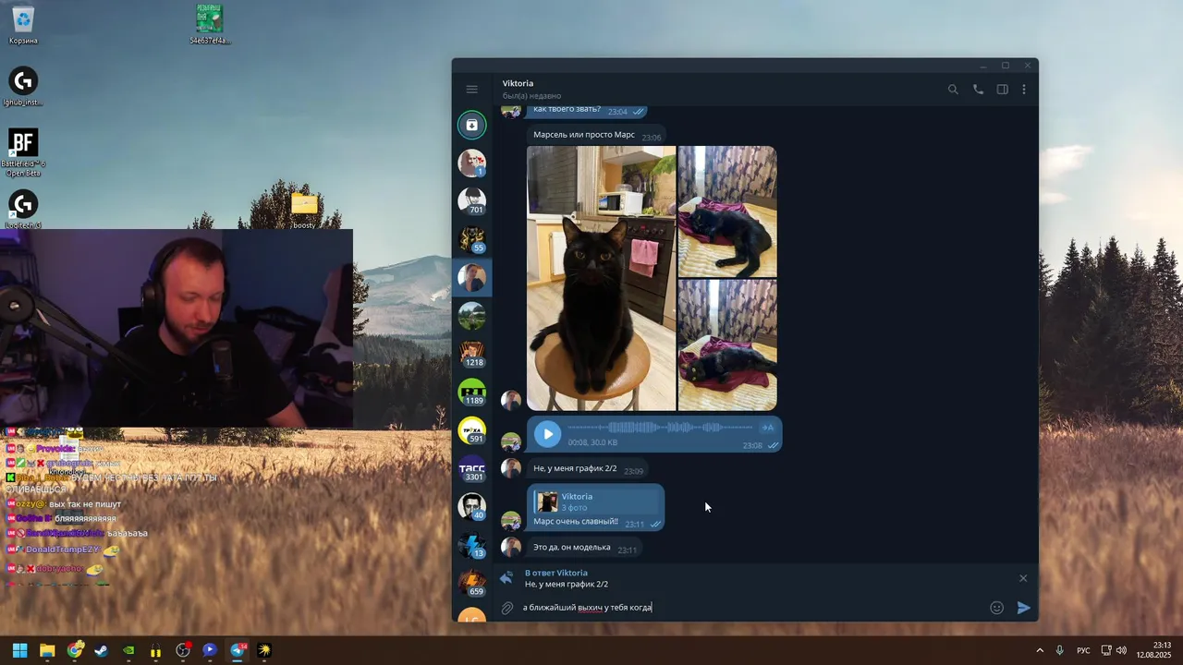The image size is (1183, 665).
Task: Start a voice call with Viktoria
Action: point(978,90)
